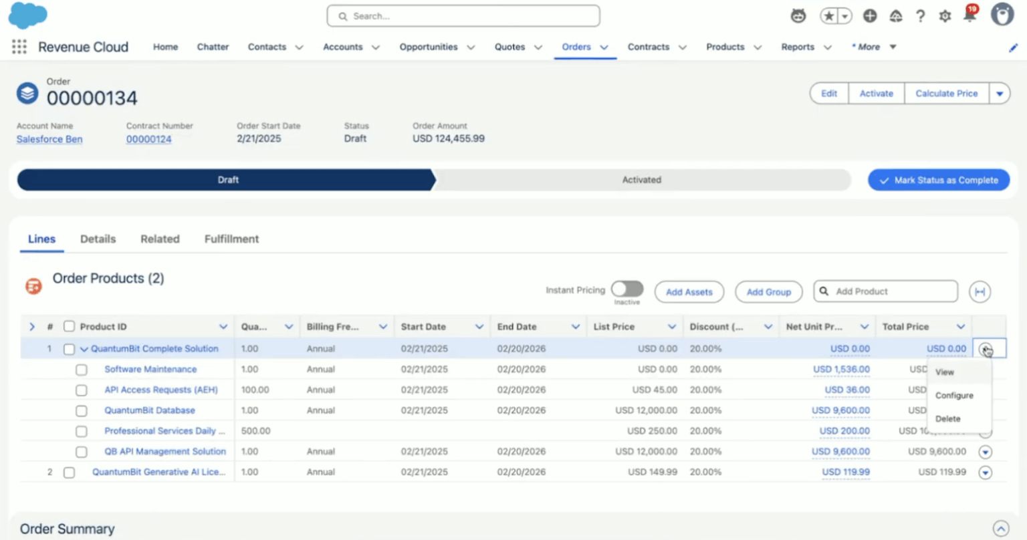Screen dimensions: 1027x540
Task: Collapse the QuantumBit Complete Solution bundle
Action: (84, 349)
